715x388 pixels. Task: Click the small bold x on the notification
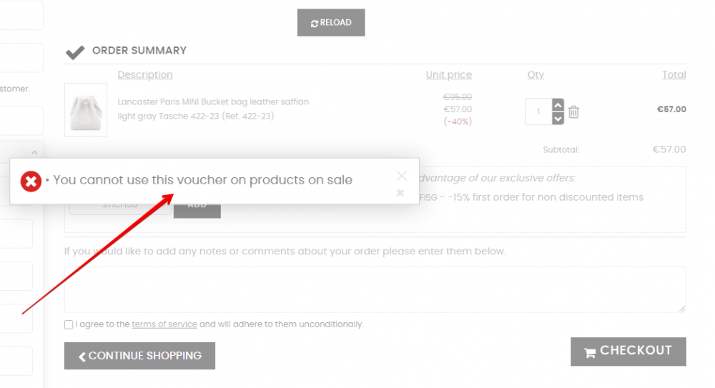coord(400,193)
